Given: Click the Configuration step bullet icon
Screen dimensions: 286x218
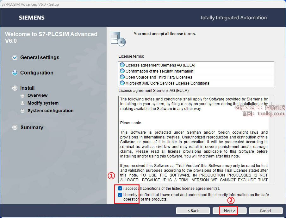Looking at the screenshot, I should 15,73.
